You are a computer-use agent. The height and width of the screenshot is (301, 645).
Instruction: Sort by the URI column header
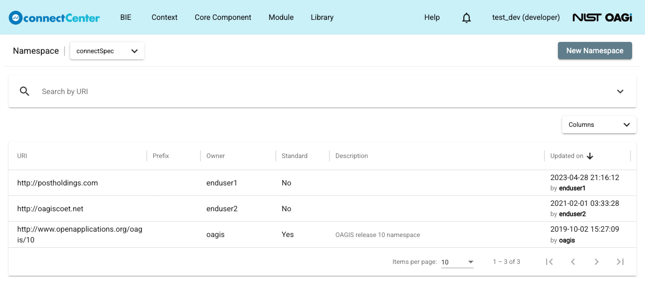pos(22,156)
